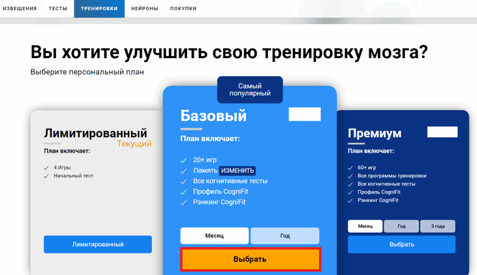Click the blue Лимитированный plan button
This screenshot has width=477, height=275.
(x=98, y=244)
